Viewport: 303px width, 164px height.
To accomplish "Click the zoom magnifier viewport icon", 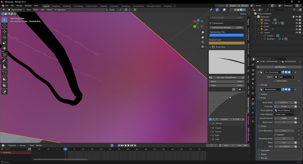I will click(x=203, y=33).
